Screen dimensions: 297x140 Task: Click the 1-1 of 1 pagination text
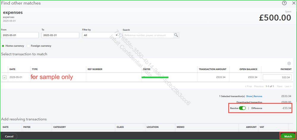pos(270,86)
